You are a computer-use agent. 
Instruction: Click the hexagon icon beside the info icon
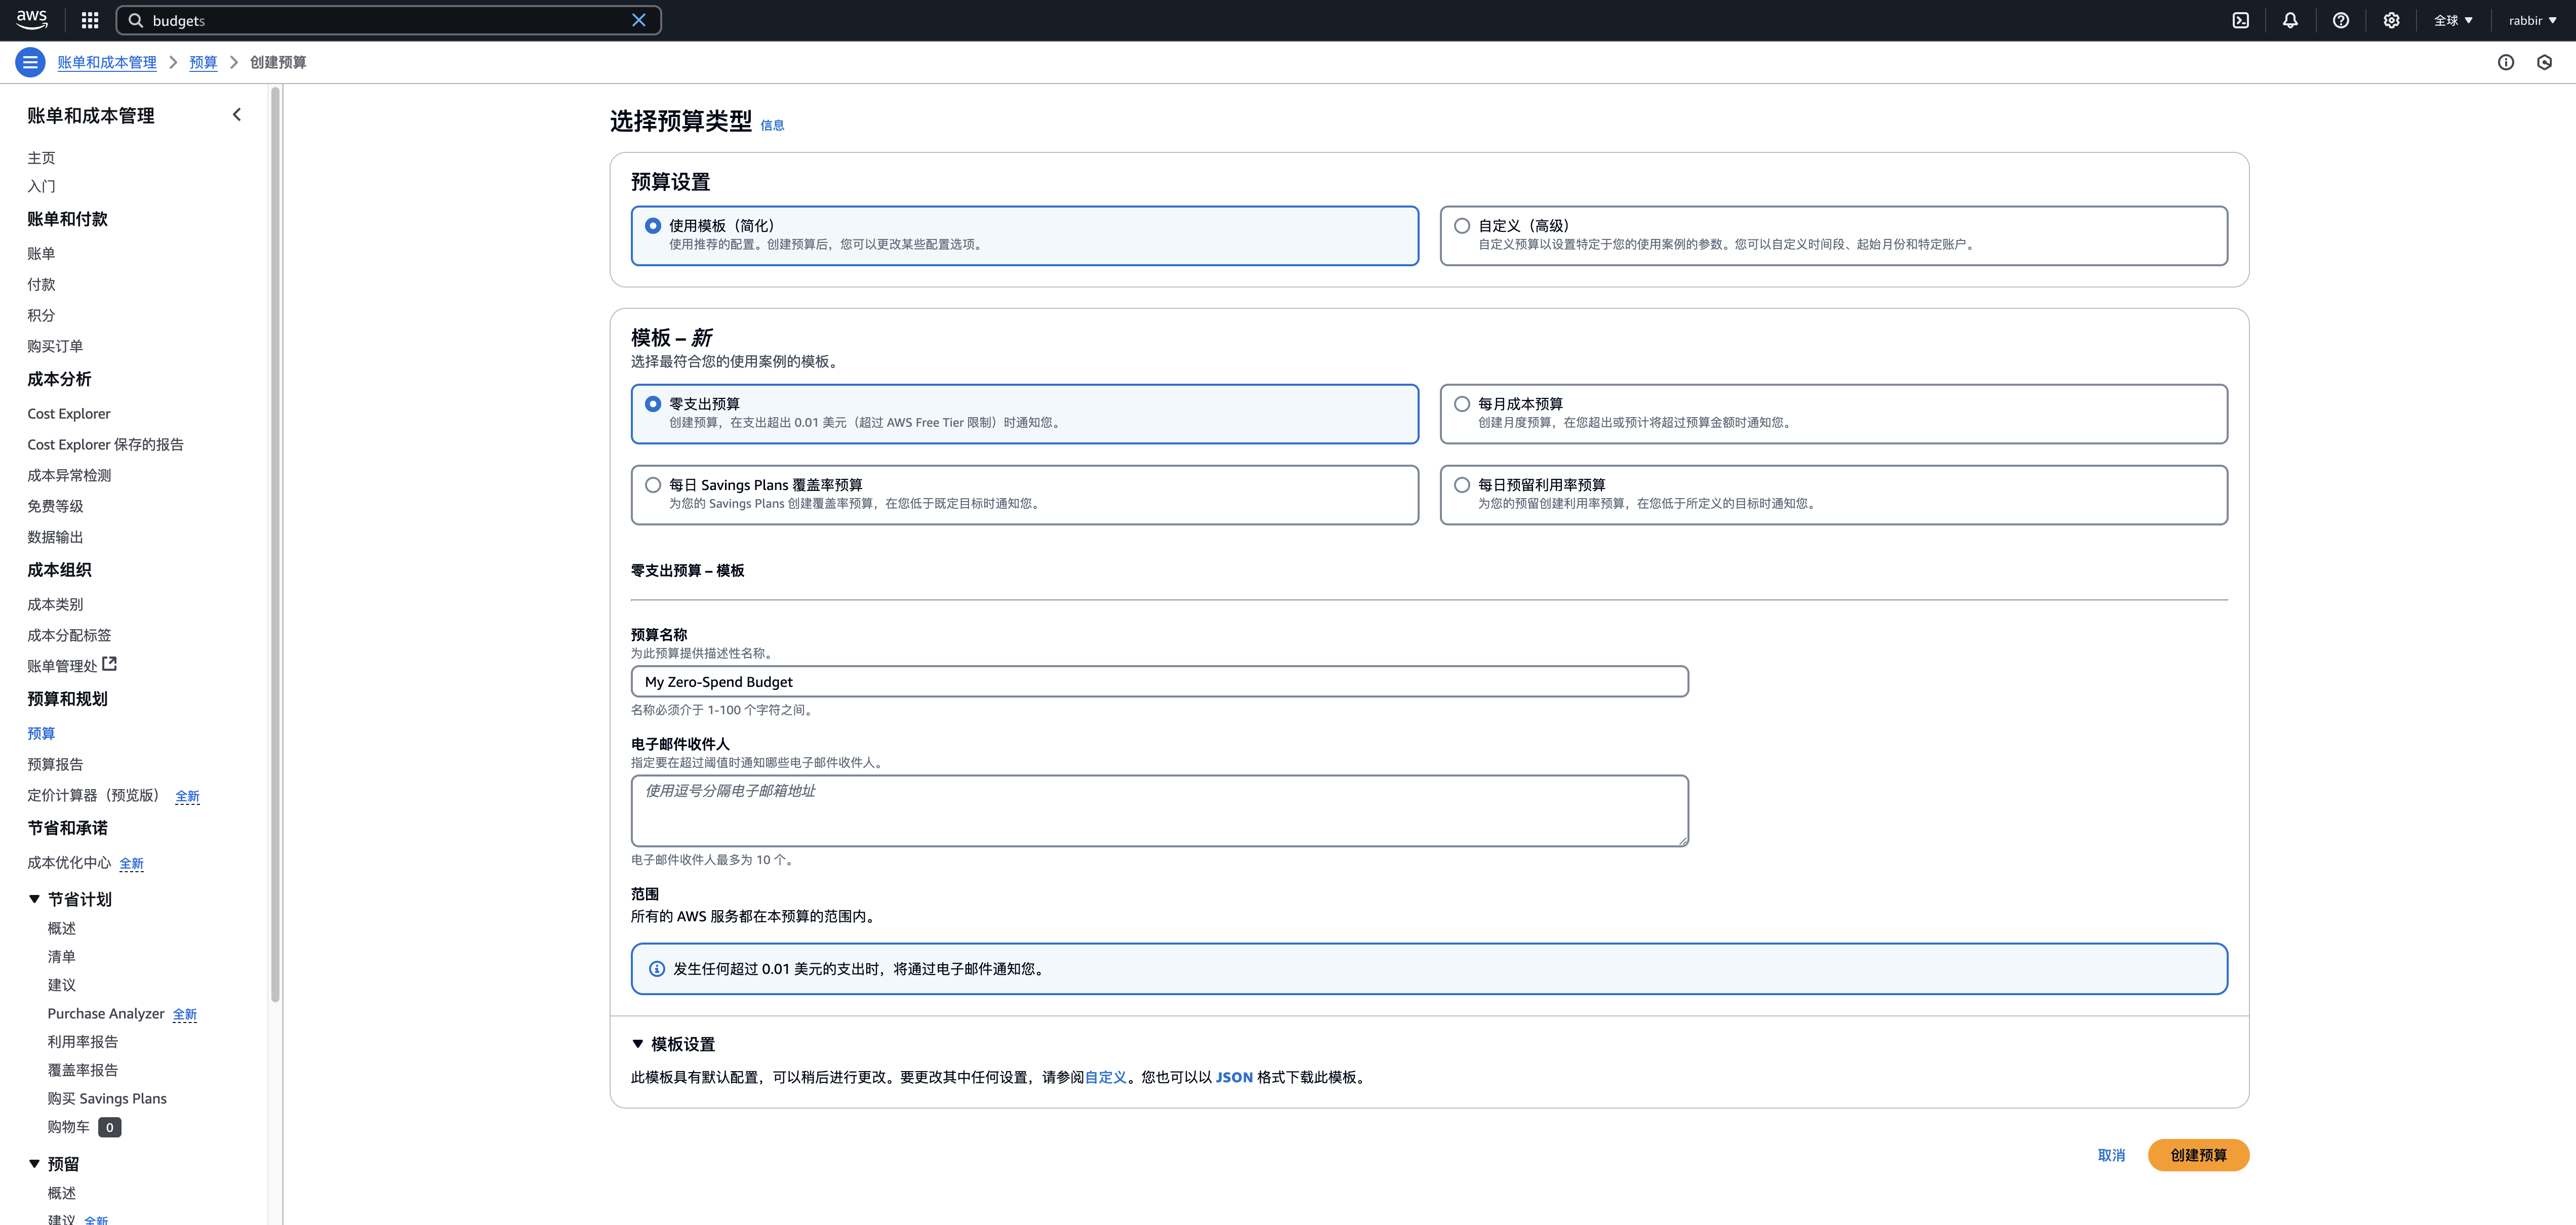2545,62
